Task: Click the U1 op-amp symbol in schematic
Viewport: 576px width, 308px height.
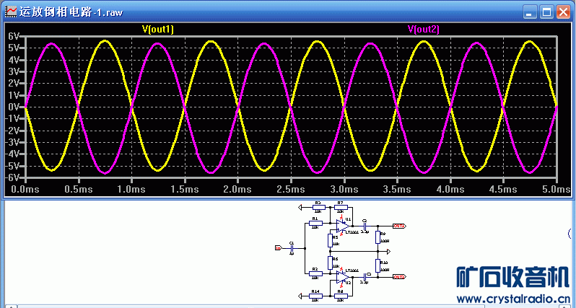Action: tap(342, 225)
